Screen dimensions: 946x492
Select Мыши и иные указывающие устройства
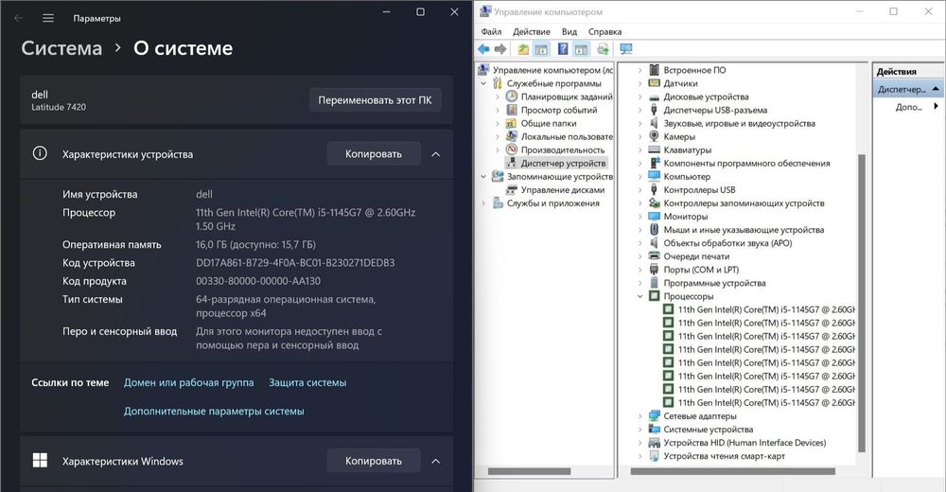point(744,229)
